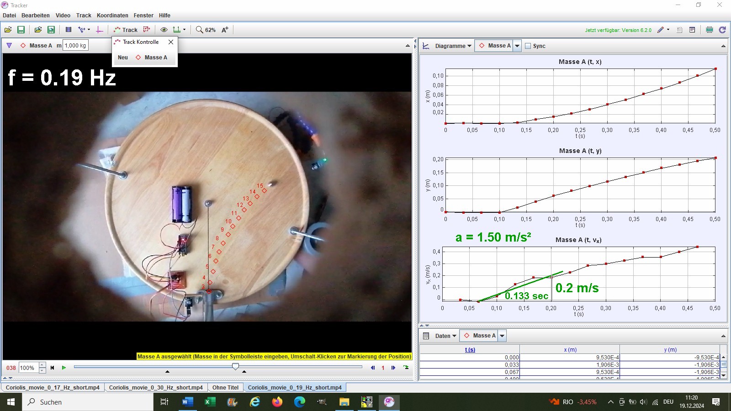Switch to Coriolis_movie_0_30_Hz_short.mp4 tab
Viewport: 731px width, 411px height.
click(x=156, y=388)
